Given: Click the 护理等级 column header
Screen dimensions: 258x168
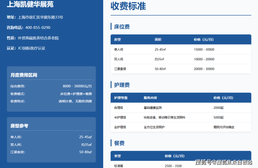Looking at the screenshot, I should (x=121, y=98).
